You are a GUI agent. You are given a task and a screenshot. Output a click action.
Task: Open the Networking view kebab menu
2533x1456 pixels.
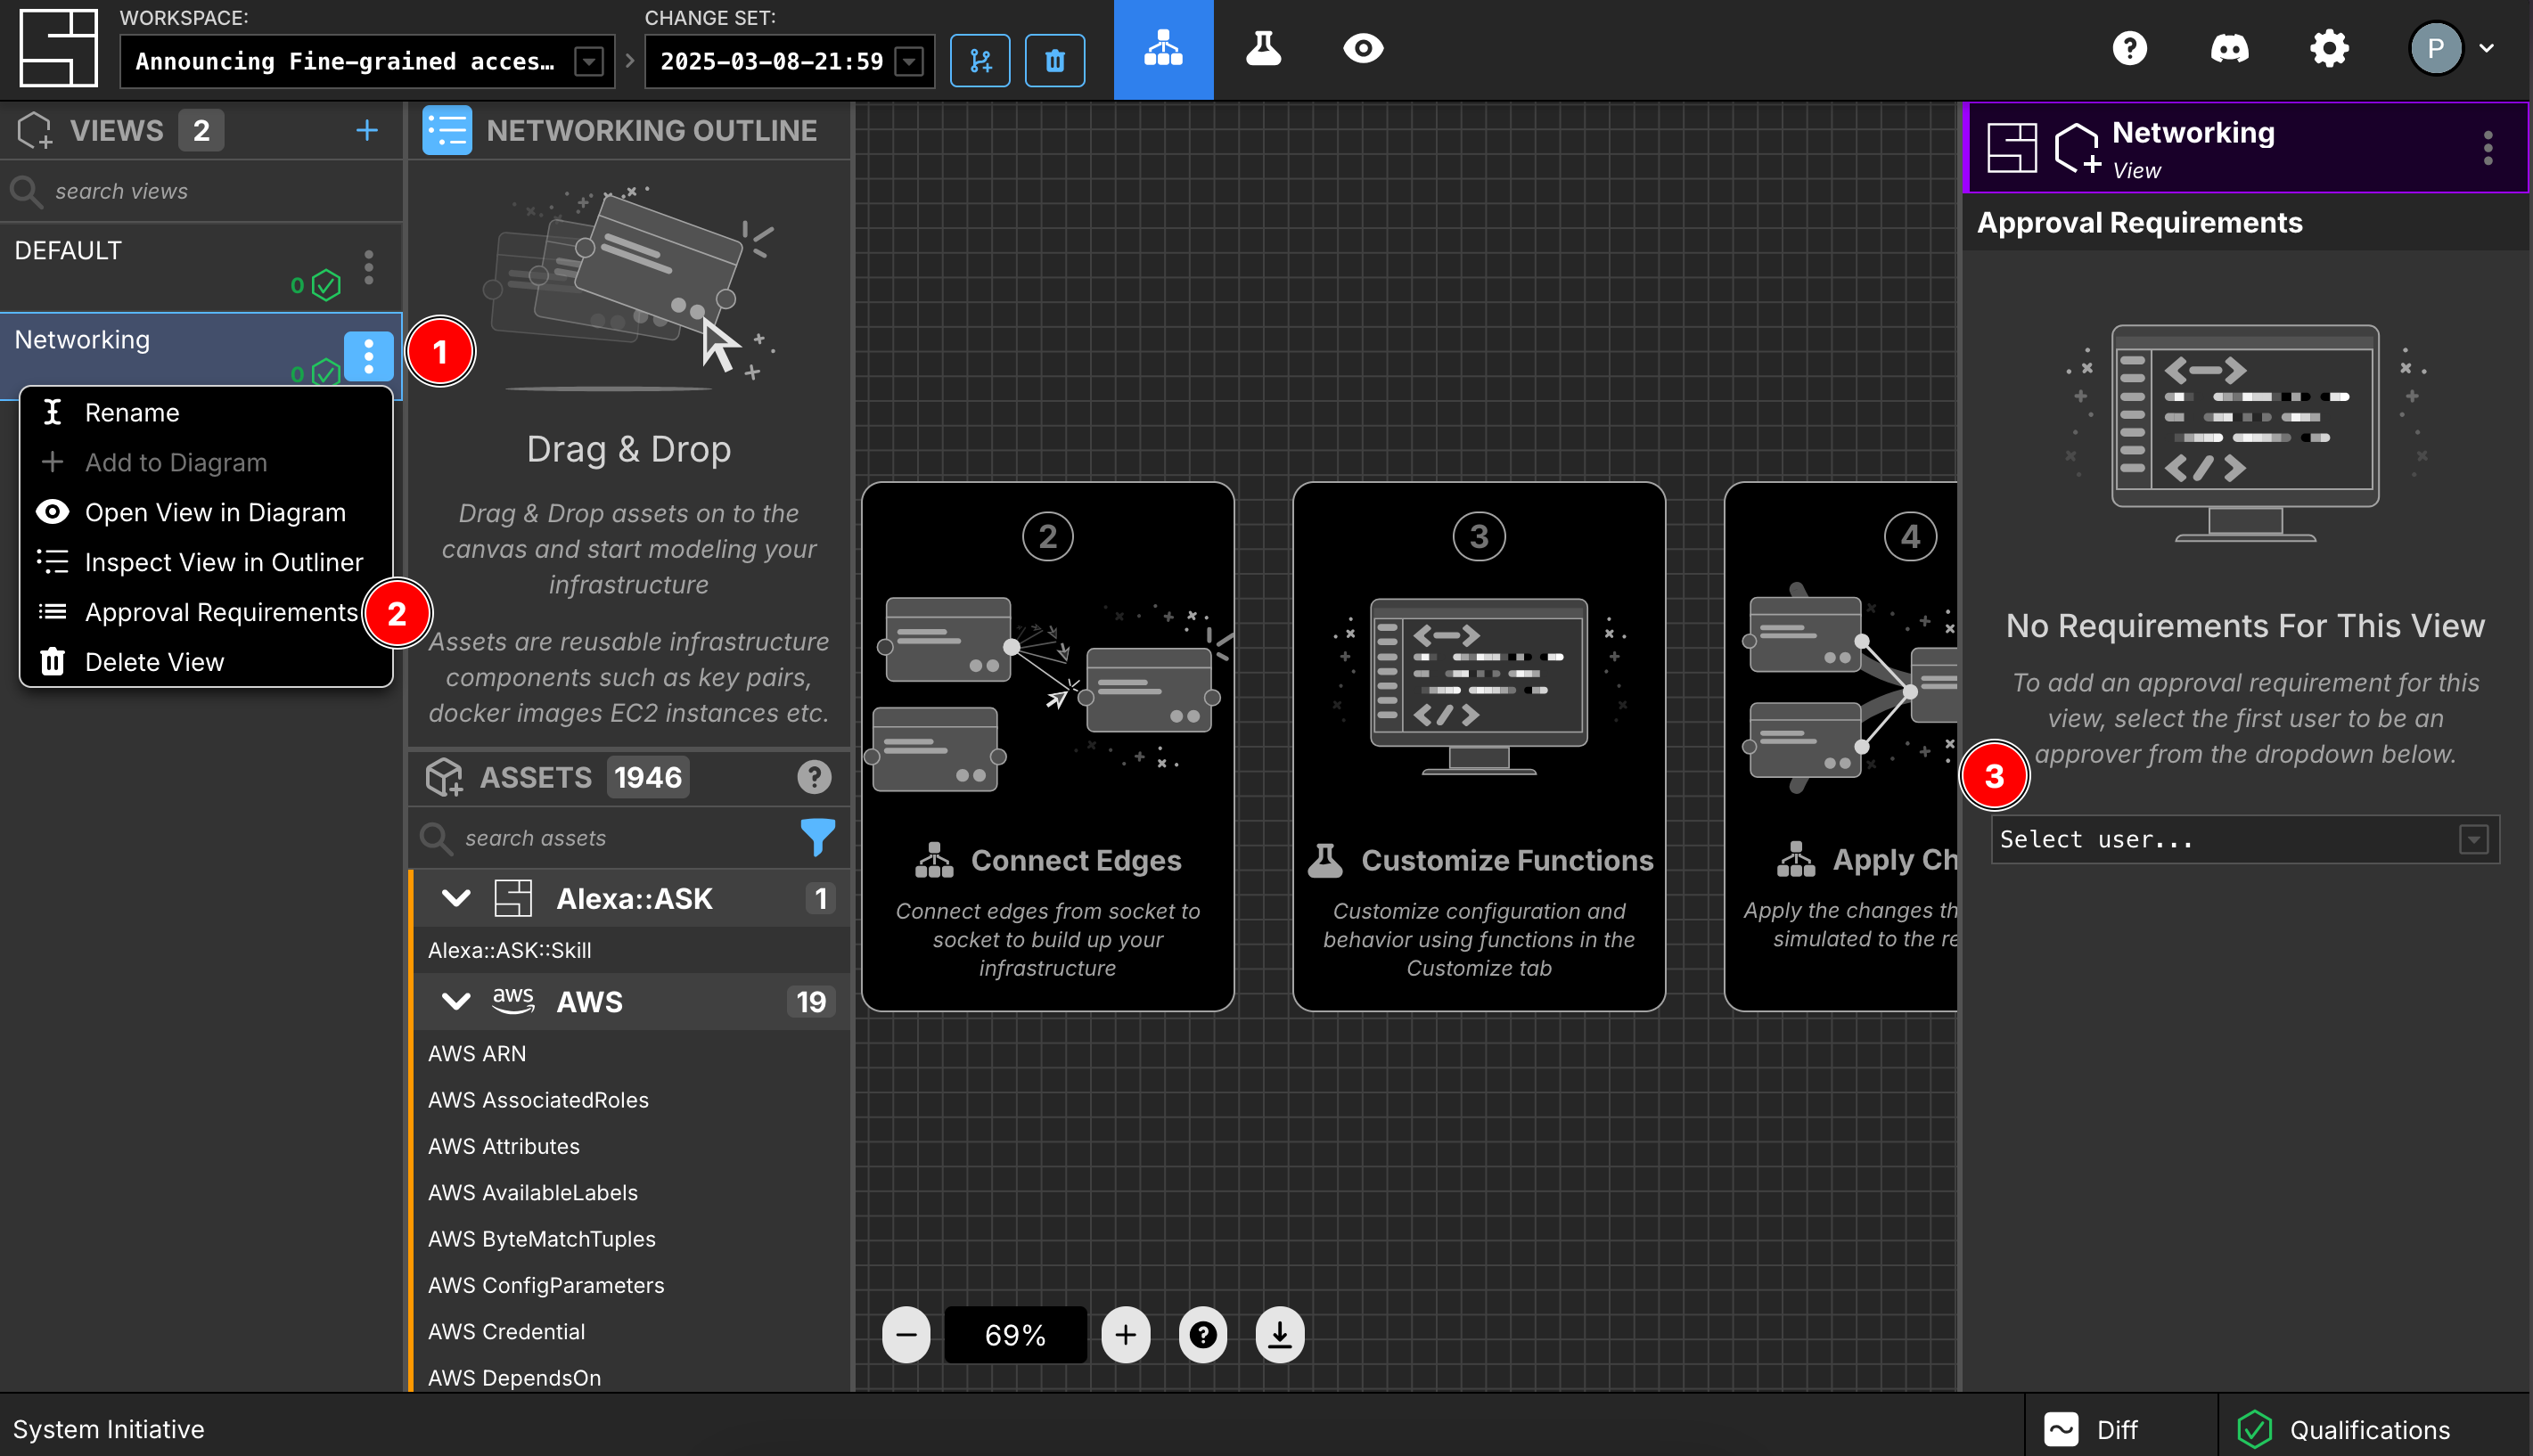point(369,356)
